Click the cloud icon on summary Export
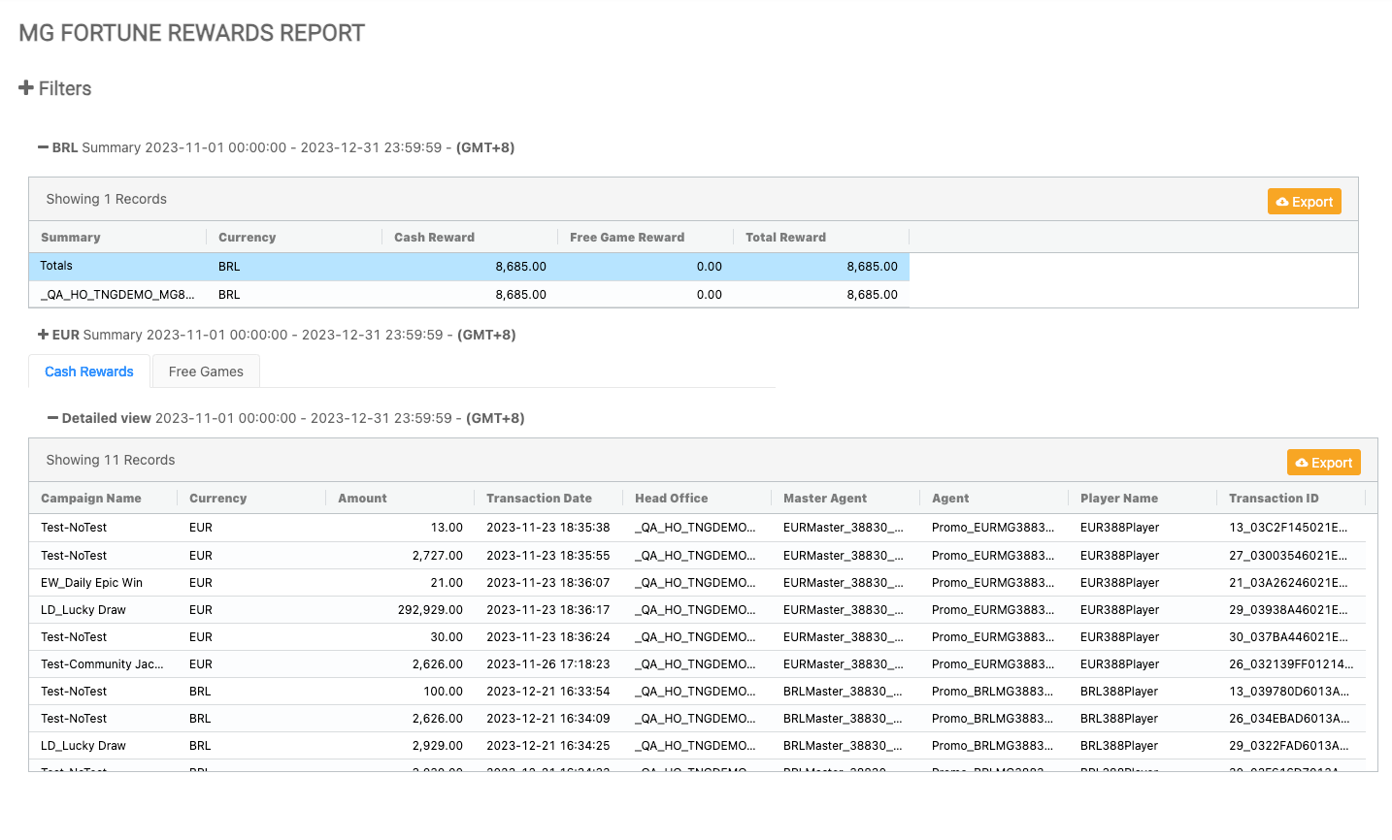Image resolution: width=1392 pixels, height=840 pixels. click(x=1282, y=202)
